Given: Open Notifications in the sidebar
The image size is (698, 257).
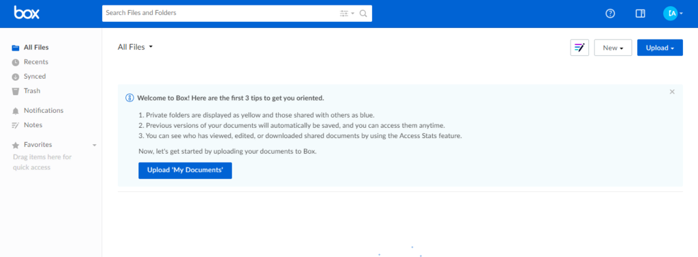Looking at the screenshot, I should point(44,111).
